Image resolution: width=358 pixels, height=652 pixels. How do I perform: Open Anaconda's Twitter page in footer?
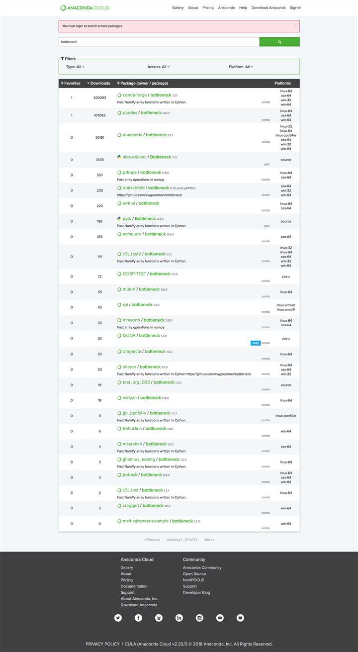(118, 618)
